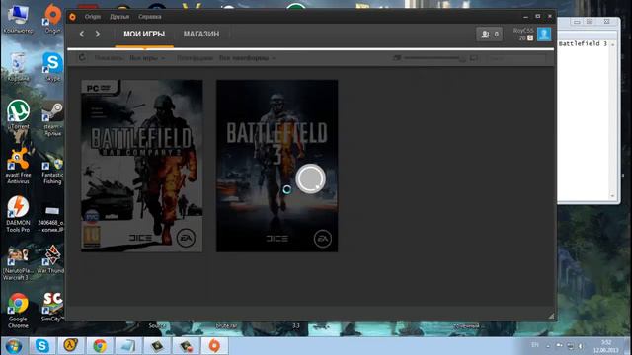Click the RoyCSS username
The width and height of the screenshot is (632, 355).
point(523,31)
